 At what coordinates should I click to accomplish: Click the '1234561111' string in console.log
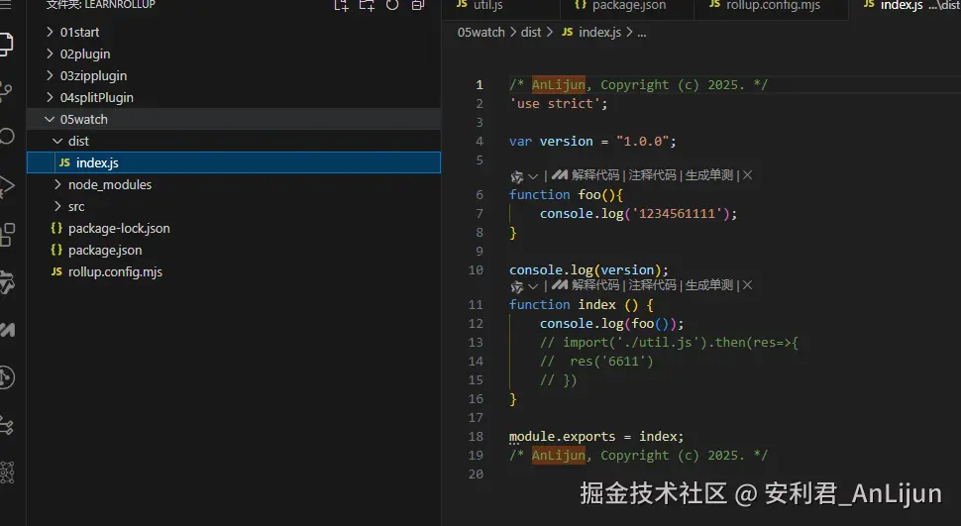677,214
